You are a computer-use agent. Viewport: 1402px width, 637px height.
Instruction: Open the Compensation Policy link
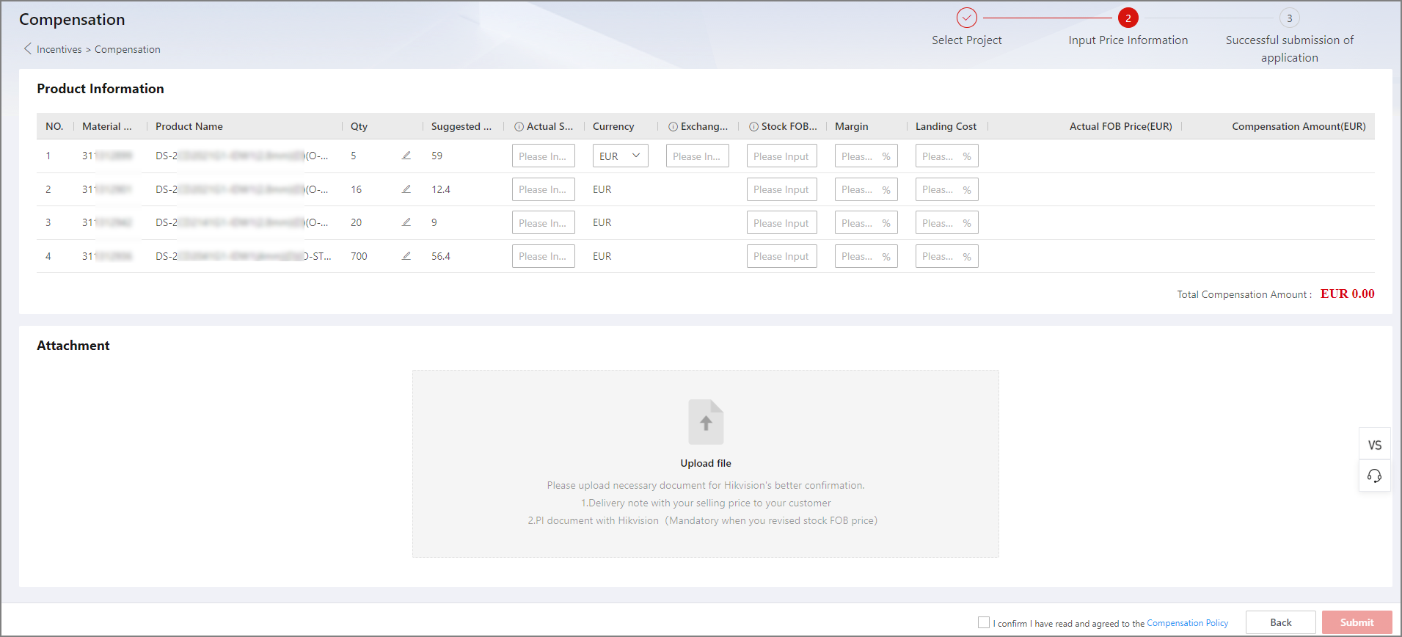click(x=1188, y=623)
